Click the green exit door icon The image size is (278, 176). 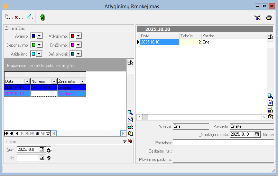(x=43, y=17)
